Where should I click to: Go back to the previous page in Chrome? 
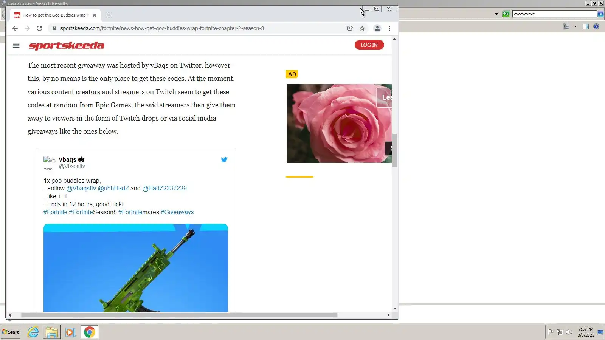(15, 28)
